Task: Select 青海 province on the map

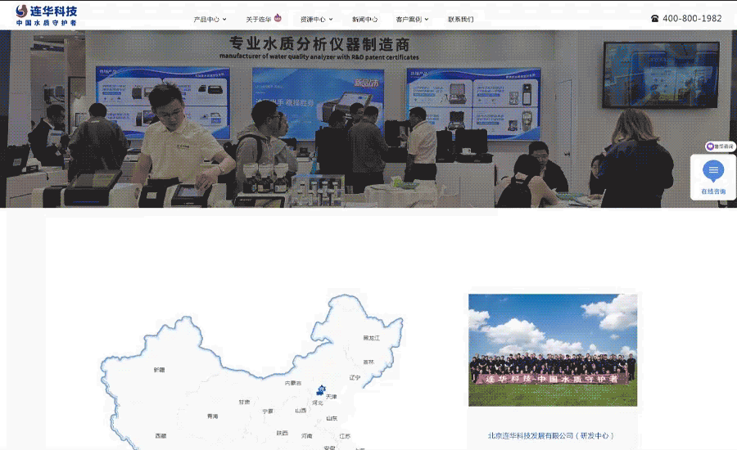Action: pyautogui.click(x=212, y=416)
